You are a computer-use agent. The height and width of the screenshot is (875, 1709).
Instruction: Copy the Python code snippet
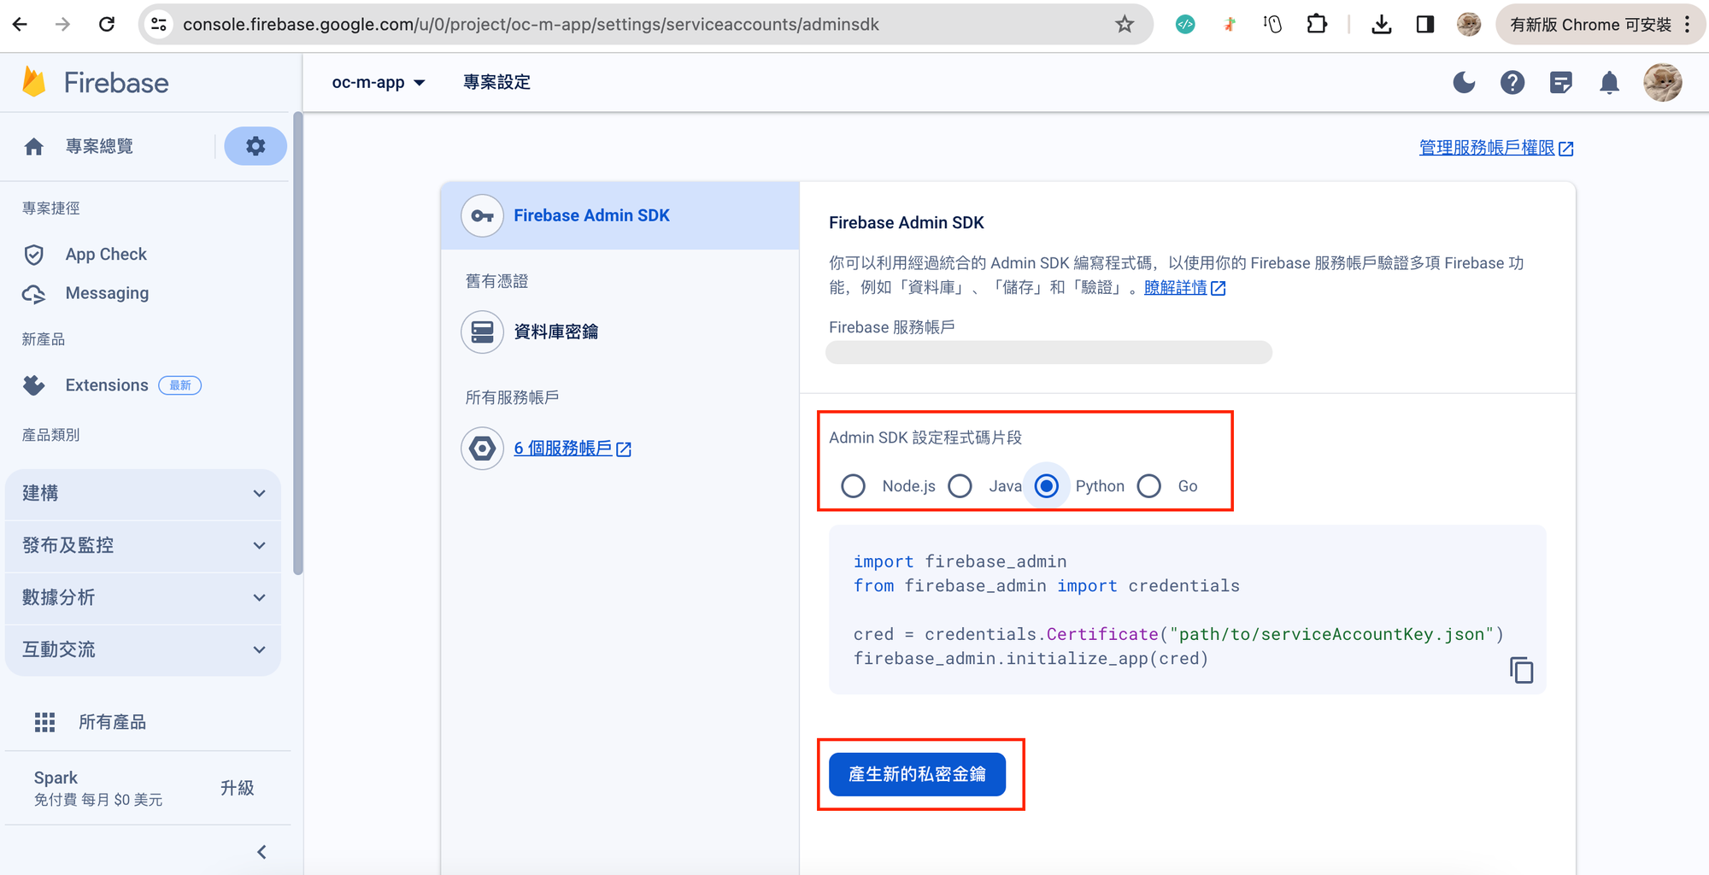point(1521,670)
